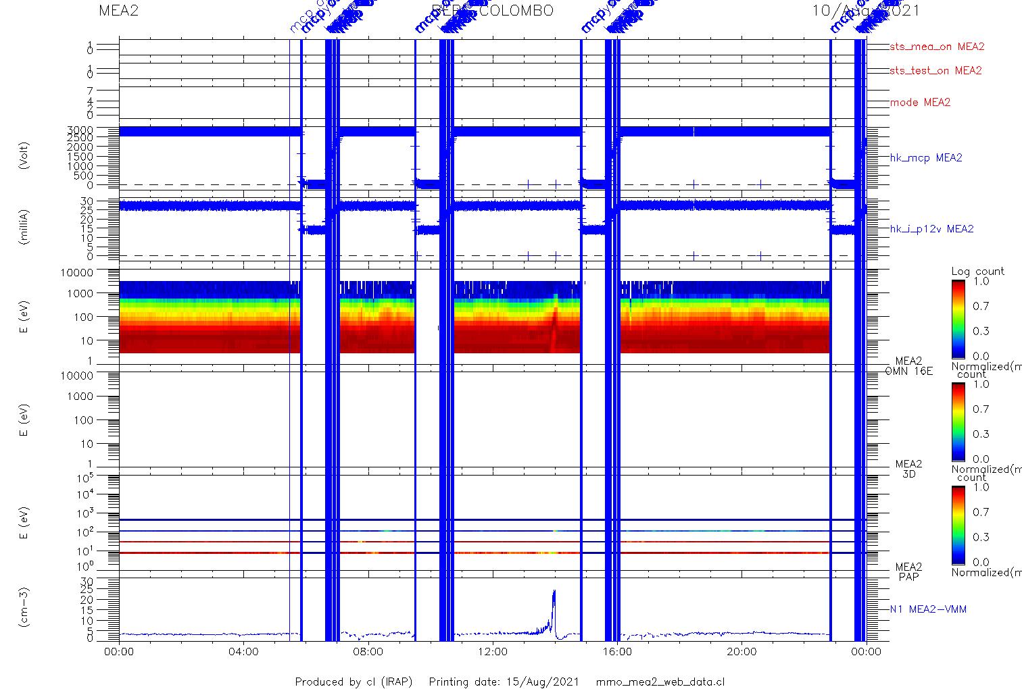1022x689 pixels.
Task: Click the 16:00 time tick label
Action: pyautogui.click(x=617, y=652)
